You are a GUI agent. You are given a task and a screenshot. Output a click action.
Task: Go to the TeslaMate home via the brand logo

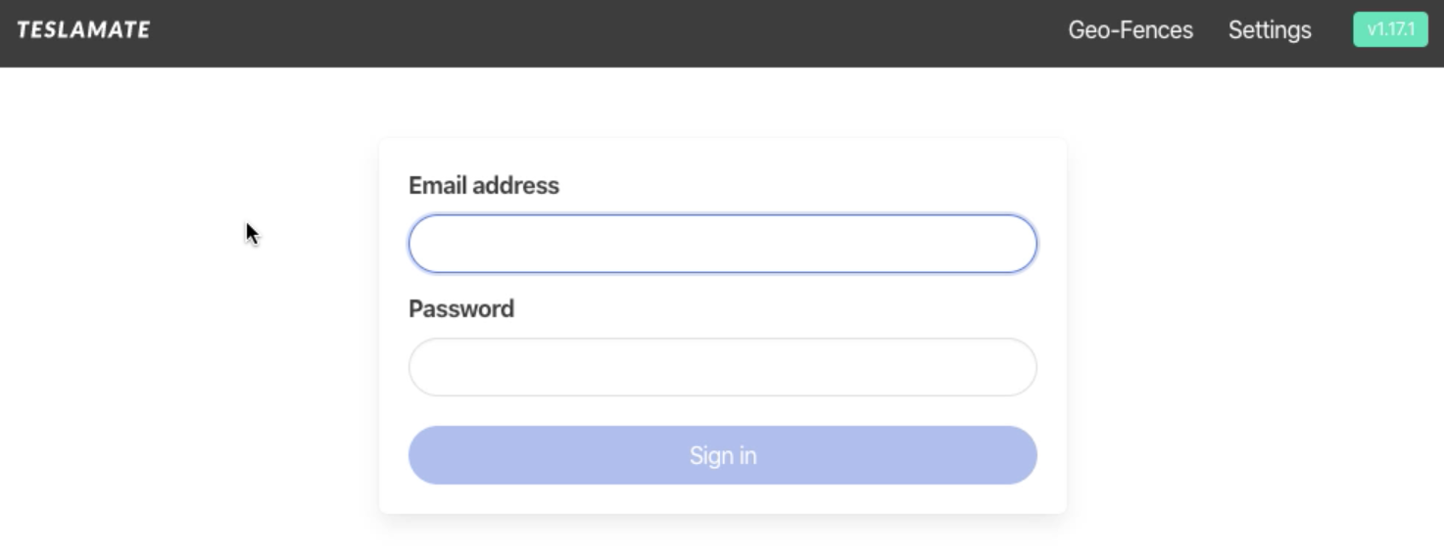[x=83, y=29]
